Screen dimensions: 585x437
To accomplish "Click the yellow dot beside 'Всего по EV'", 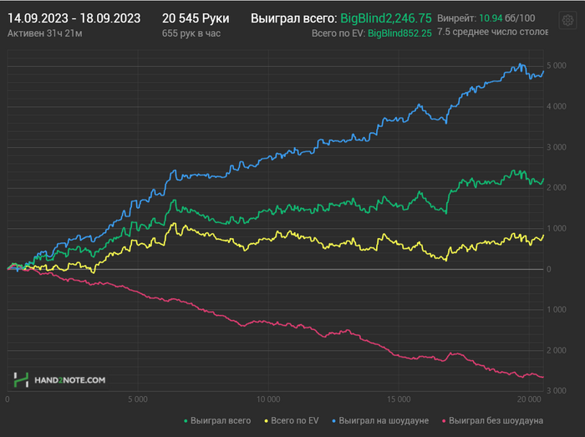I will coord(266,421).
